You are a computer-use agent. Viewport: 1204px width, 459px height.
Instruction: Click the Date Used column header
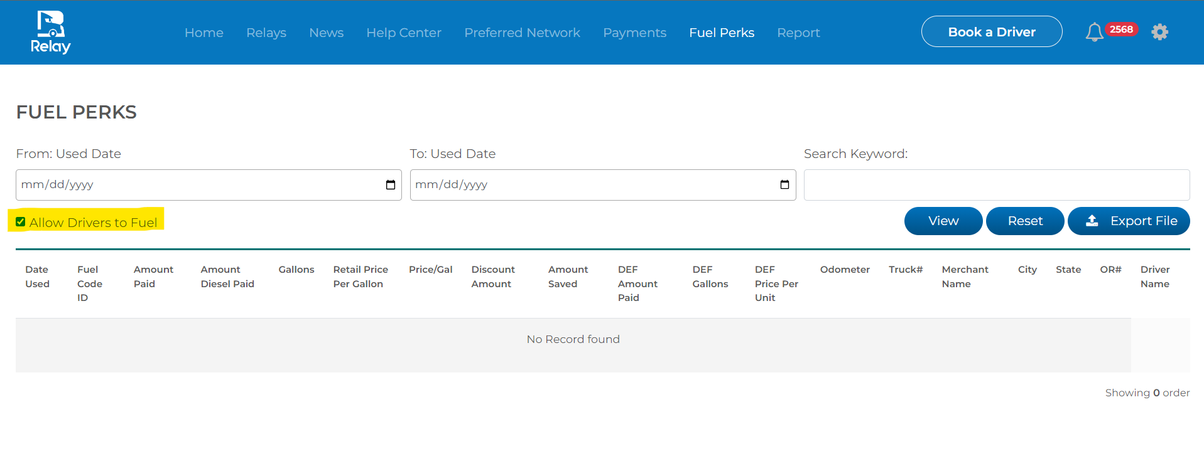tap(37, 277)
